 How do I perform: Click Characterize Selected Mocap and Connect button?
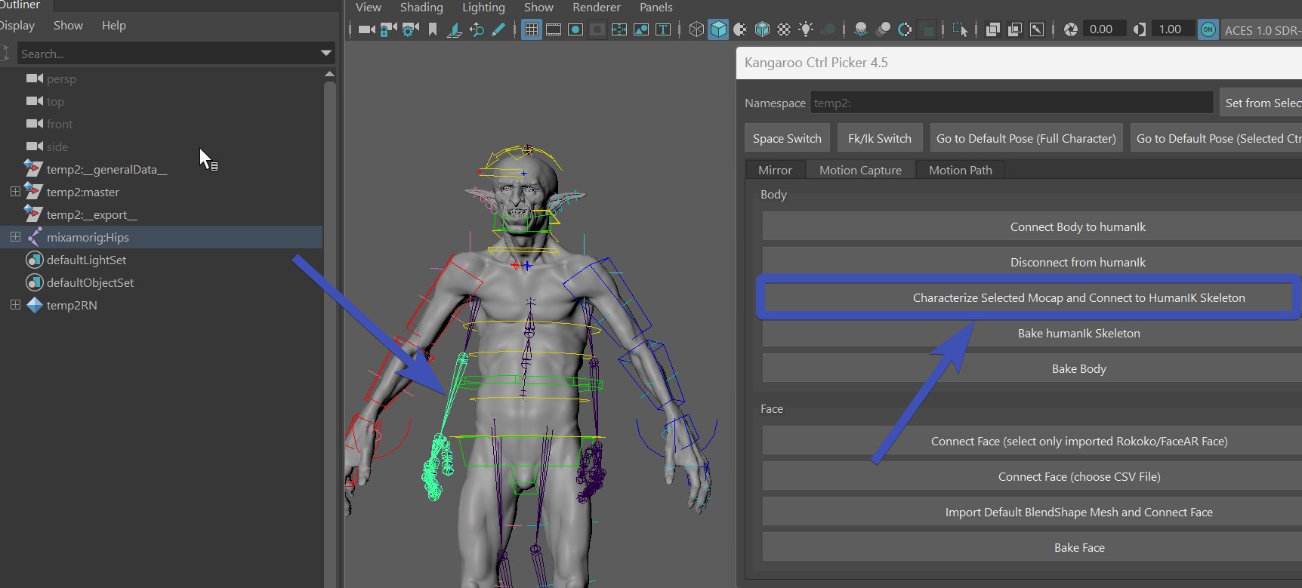(x=1032, y=297)
